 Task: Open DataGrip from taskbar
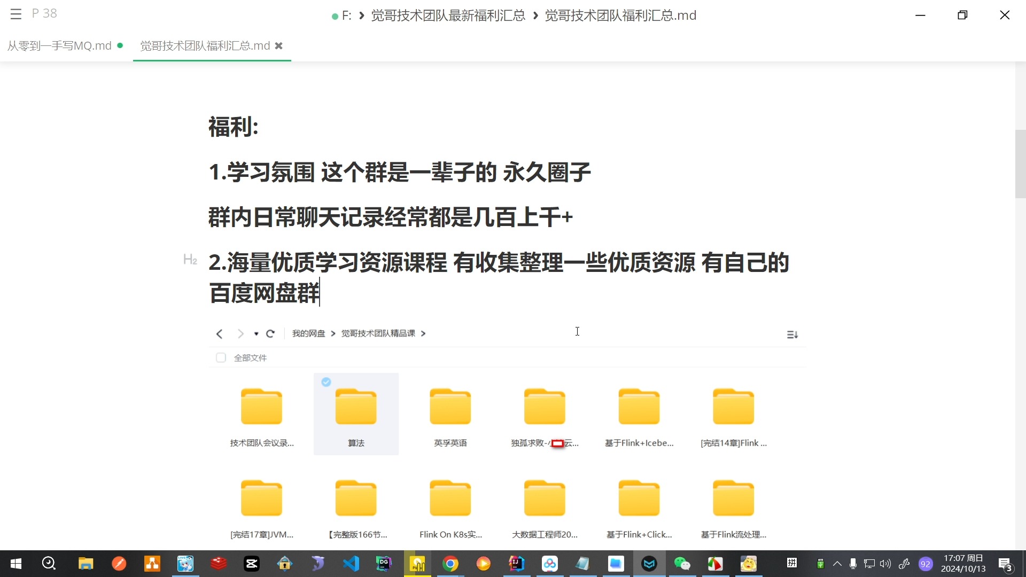pos(384,564)
